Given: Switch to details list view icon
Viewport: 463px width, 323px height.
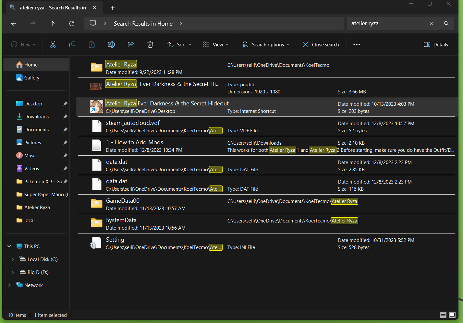Looking at the screenshot, I should click(443, 315).
